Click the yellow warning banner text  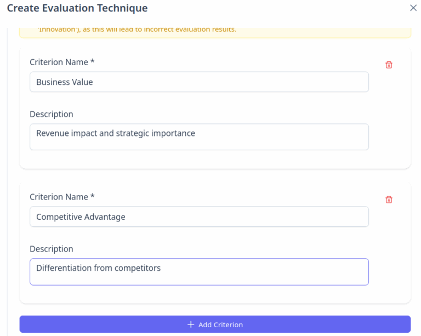point(137,30)
